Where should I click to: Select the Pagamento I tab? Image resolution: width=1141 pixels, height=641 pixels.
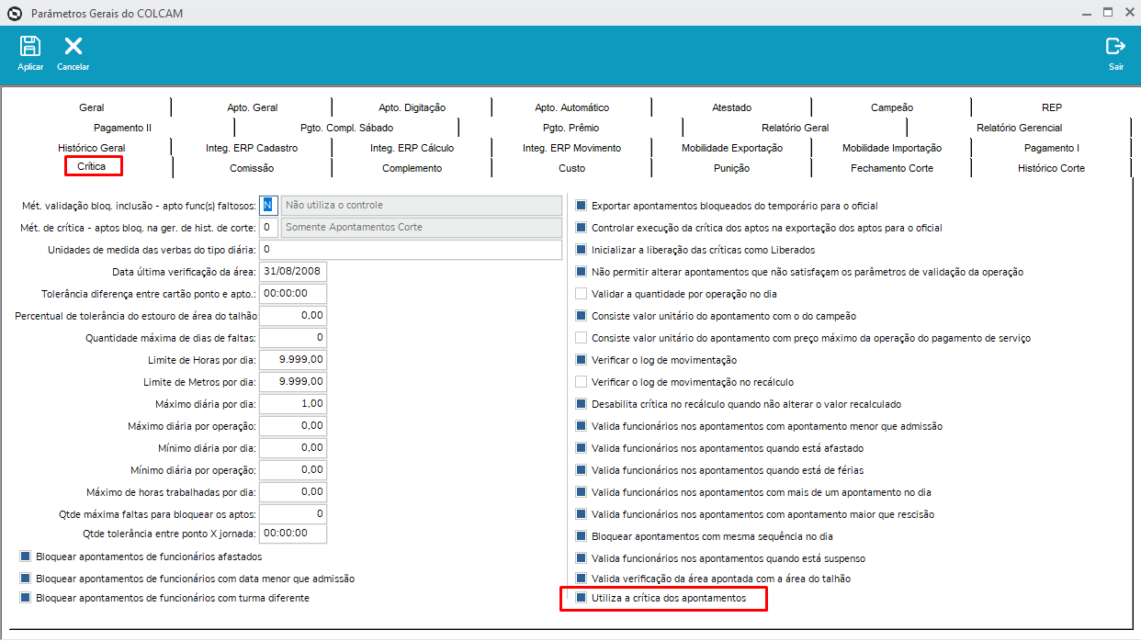1052,148
